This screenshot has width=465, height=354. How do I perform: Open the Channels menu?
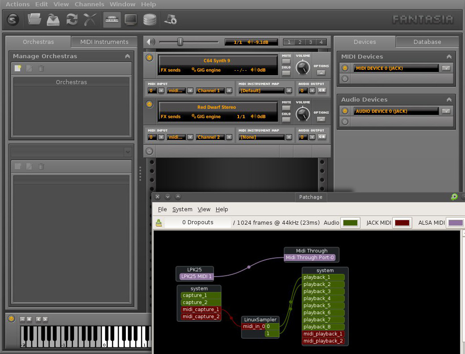point(89,4)
